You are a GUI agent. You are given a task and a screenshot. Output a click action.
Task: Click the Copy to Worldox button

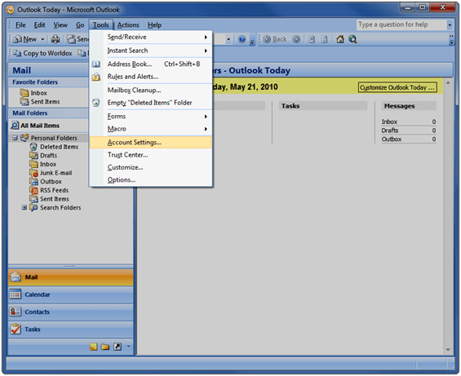click(42, 53)
